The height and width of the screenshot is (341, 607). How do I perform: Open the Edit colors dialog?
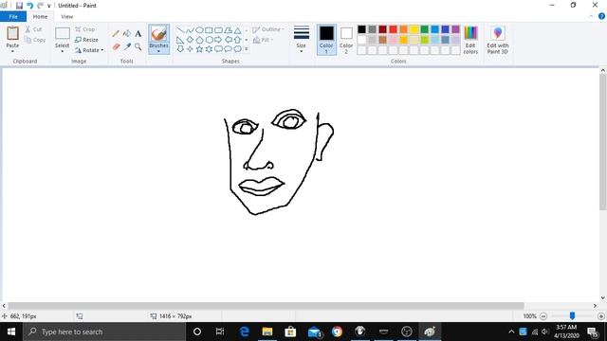click(470, 40)
